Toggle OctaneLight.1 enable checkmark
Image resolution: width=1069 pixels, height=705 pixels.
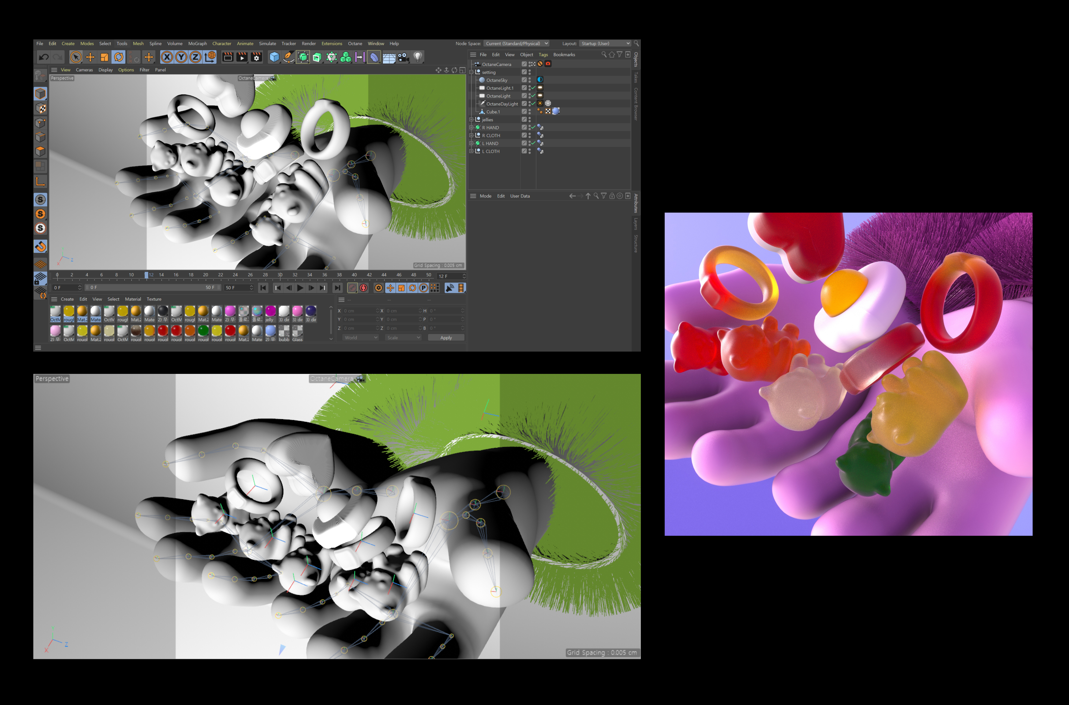click(533, 88)
